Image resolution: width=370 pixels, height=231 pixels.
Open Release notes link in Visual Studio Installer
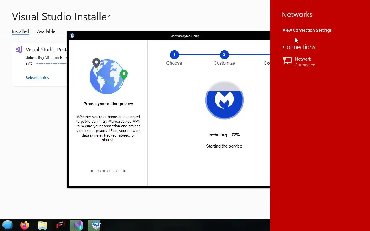37,77
